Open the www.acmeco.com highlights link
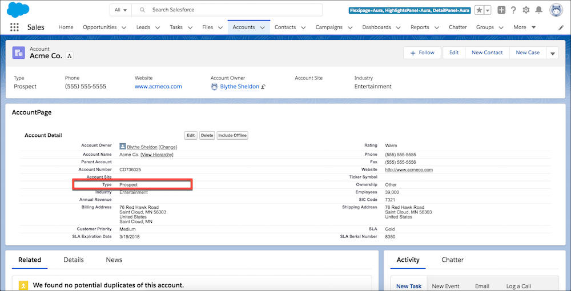This screenshot has height=291, width=571. coord(158,87)
